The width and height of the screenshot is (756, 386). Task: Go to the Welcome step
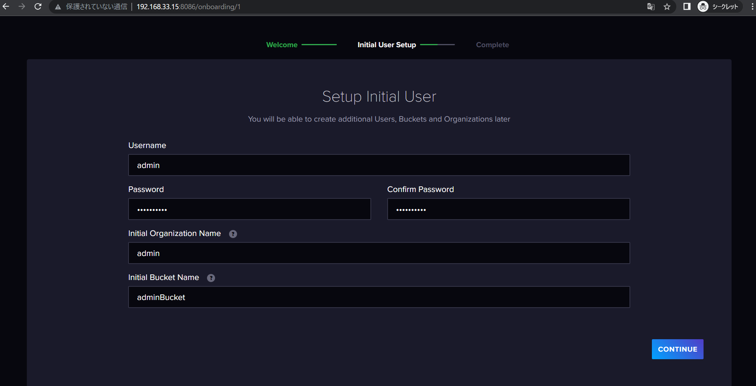pos(281,45)
